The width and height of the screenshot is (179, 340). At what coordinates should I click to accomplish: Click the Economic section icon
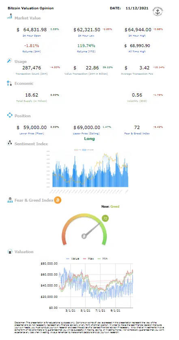[x=9, y=83]
